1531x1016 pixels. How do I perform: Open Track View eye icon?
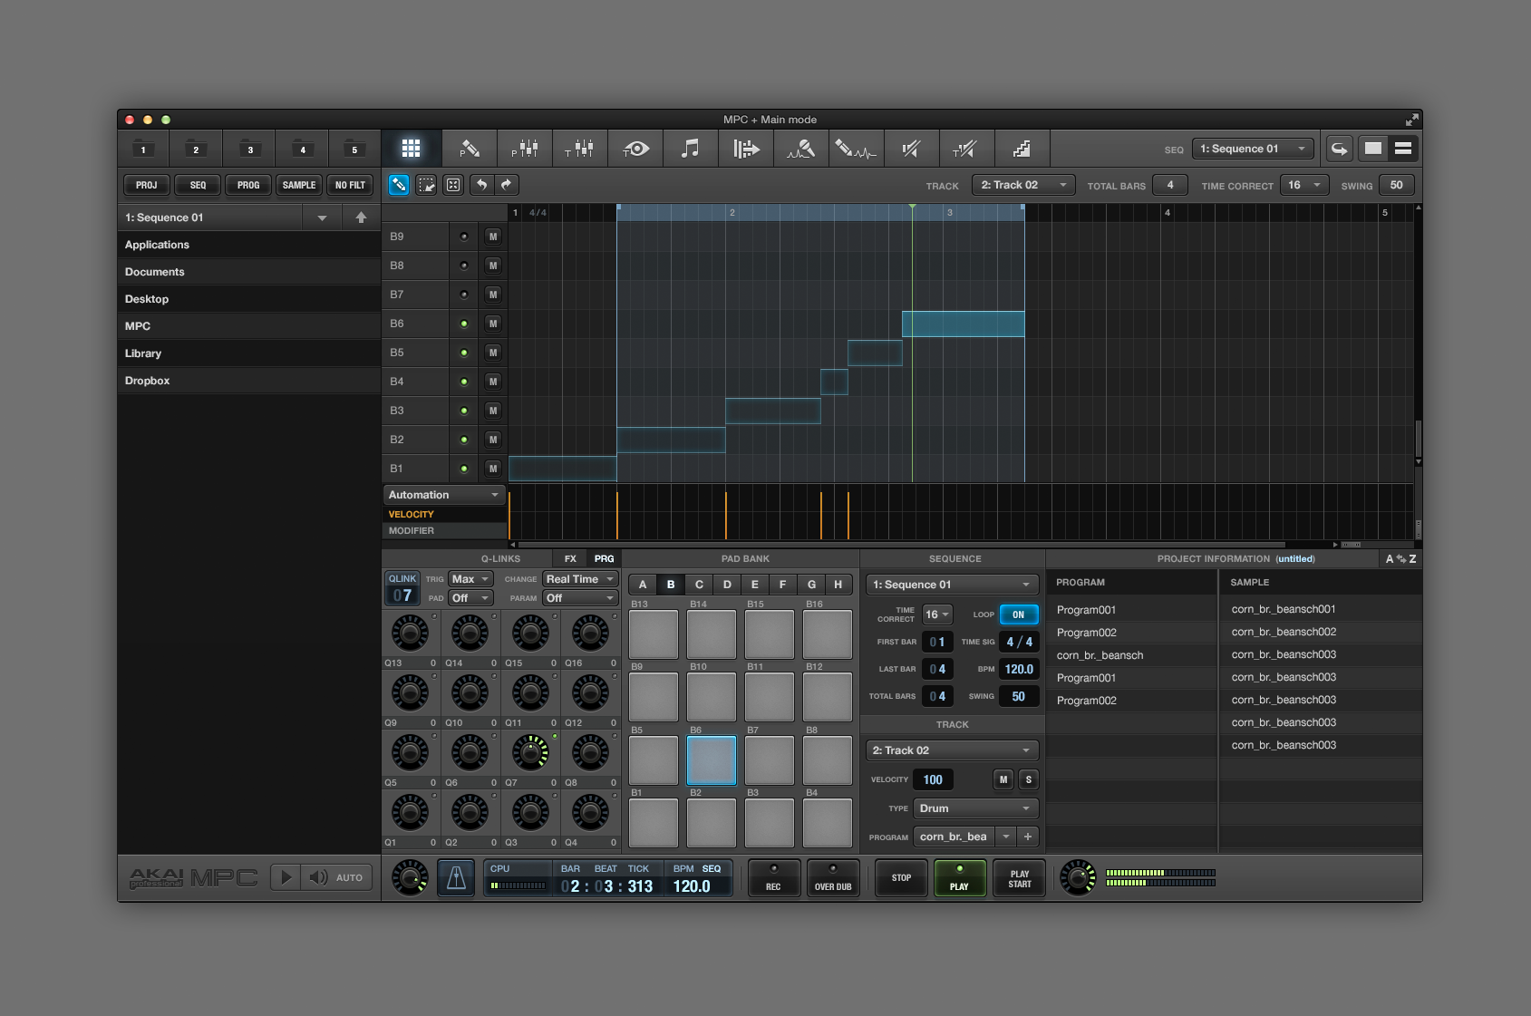pyautogui.click(x=635, y=149)
